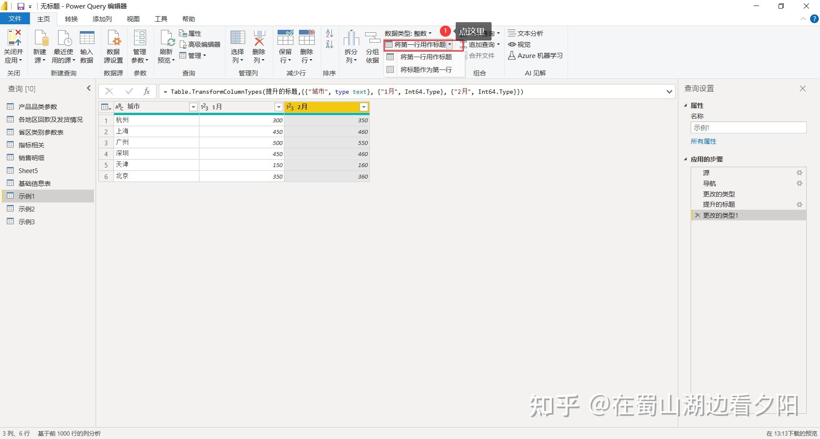
Task: Collapse the 属性 section in 查询设置
Action: click(x=686, y=105)
